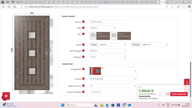This screenshot has width=192, height=108.
Task: Click Lisää ostoskoriin button
Action: point(179,94)
